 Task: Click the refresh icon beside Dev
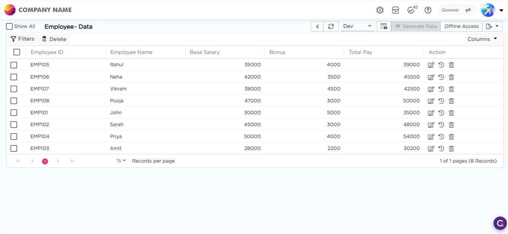point(330,26)
